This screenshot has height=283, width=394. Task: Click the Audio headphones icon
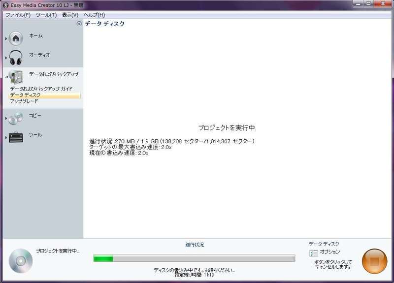pyautogui.click(x=16, y=58)
